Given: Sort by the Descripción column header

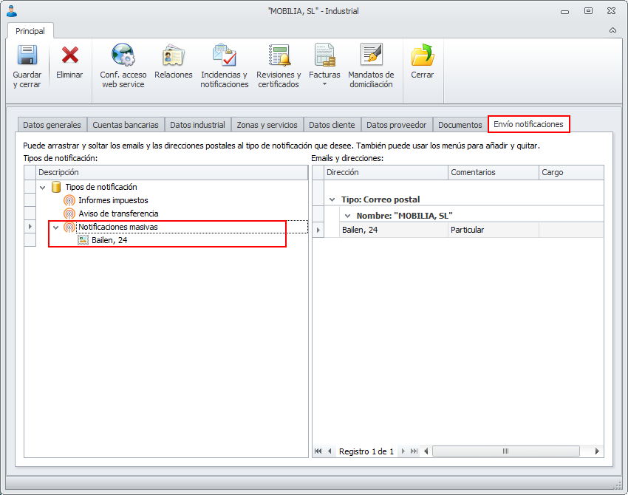Looking at the screenshot, I should (172, 173).
